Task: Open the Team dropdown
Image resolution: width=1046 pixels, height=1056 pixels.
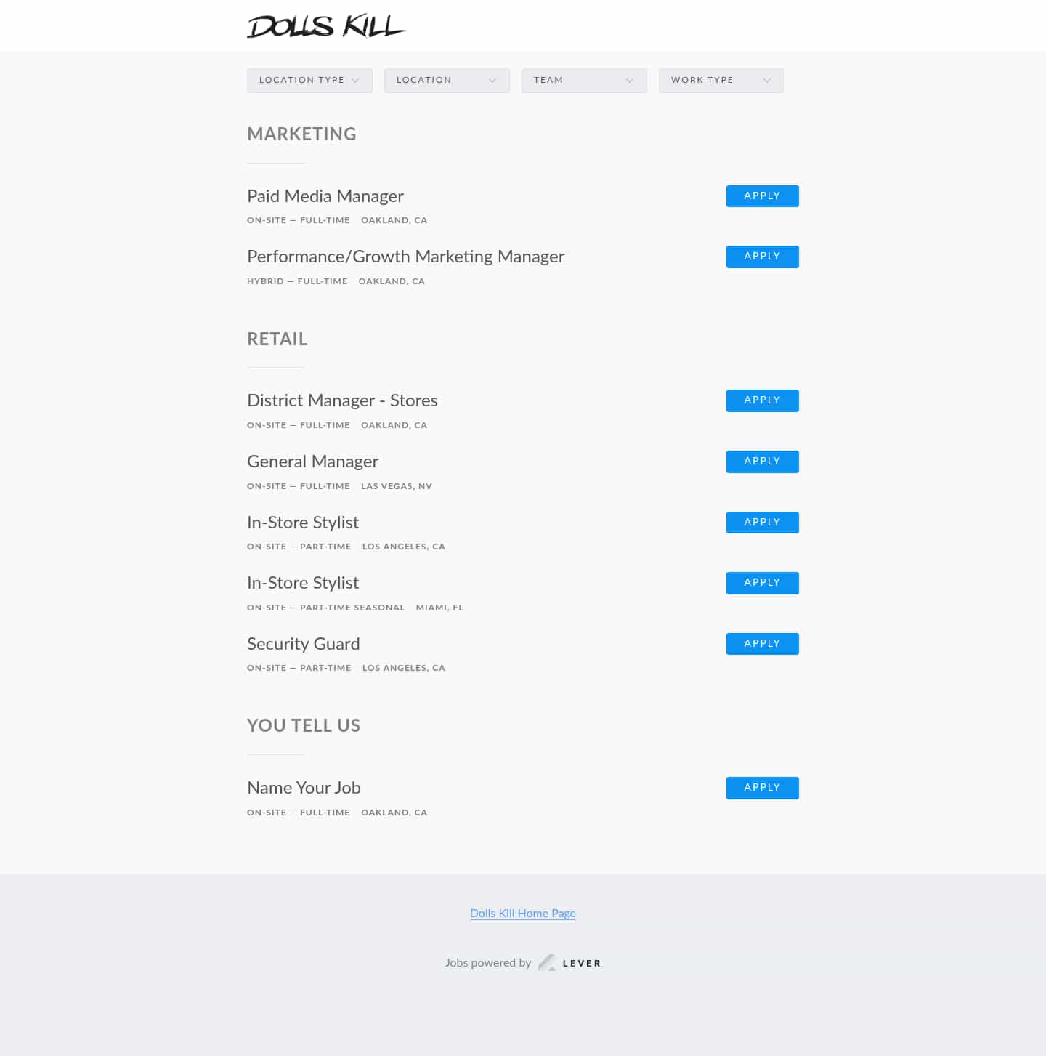Action: (584, 80)
